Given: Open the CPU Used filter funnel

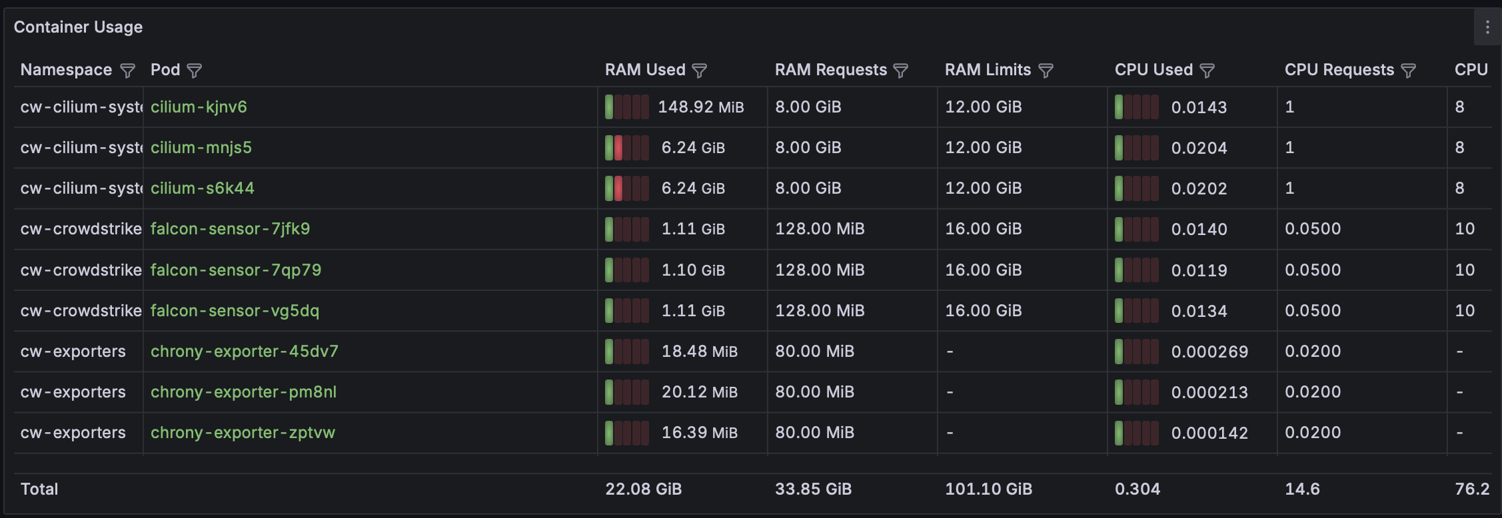Looking at the screenshot, I should tap(1207, 71).
